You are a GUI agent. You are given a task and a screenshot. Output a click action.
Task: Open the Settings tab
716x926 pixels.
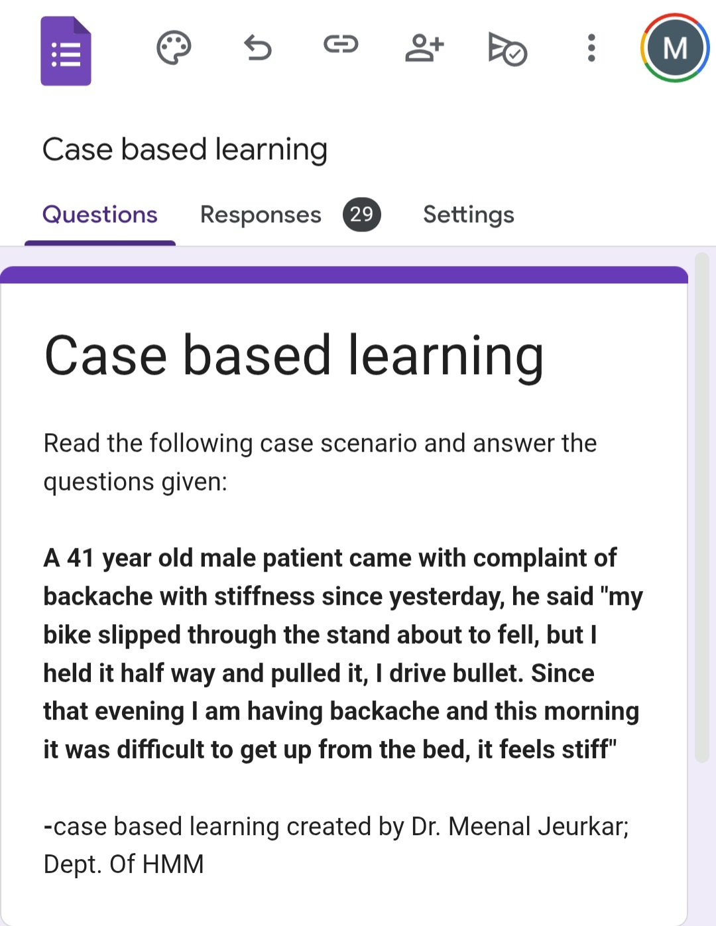469,215
